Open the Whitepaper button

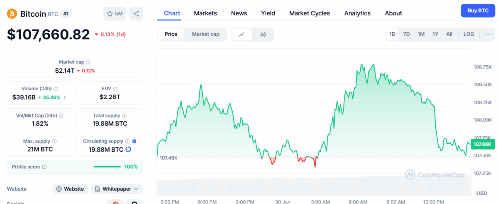(117, 189)
